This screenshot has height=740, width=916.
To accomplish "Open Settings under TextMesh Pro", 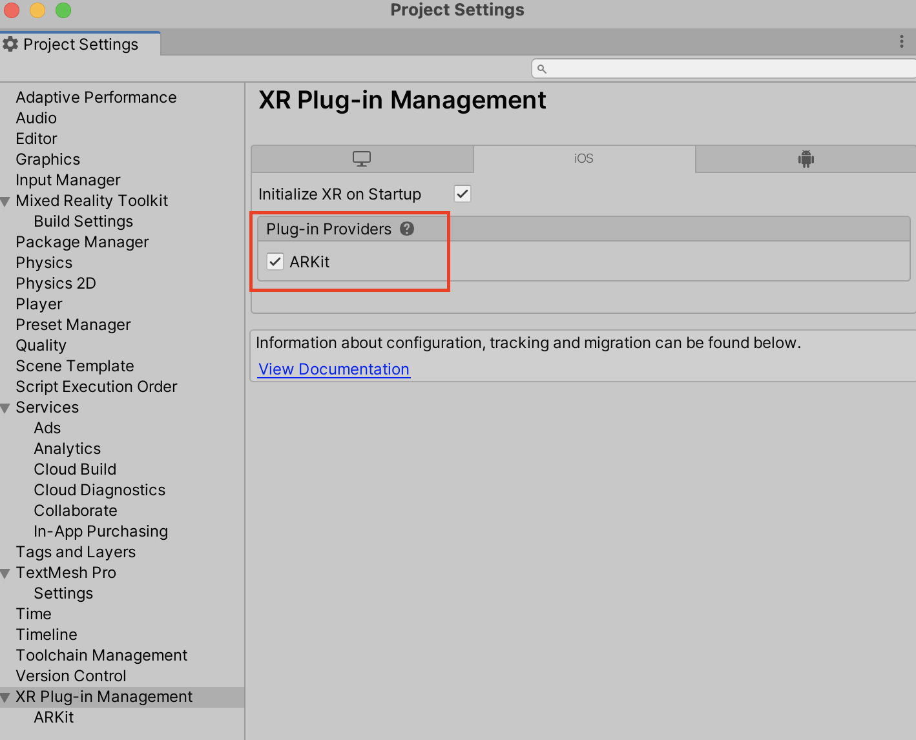I will click(63, 593).
